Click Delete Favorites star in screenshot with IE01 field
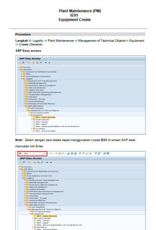This screenshot has width=156, height=230. (38, 162)
